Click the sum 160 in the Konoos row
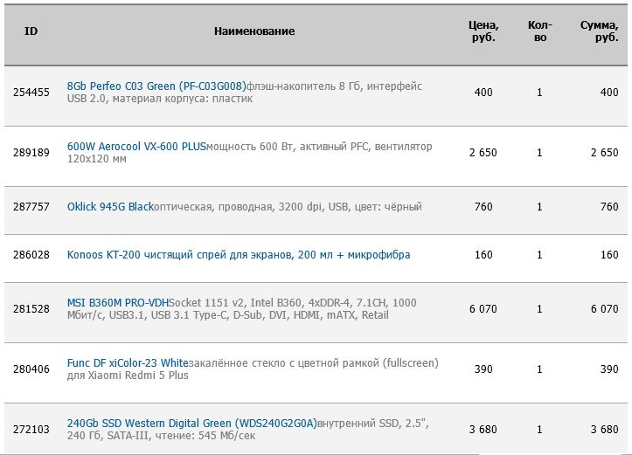The image size is (632, 455). pyautogui.click(x=609, y=255)
